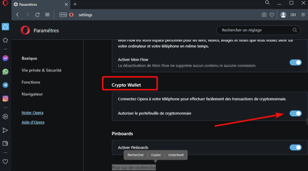
Task: Open the user account profile icon
Action: coord(283,15)
